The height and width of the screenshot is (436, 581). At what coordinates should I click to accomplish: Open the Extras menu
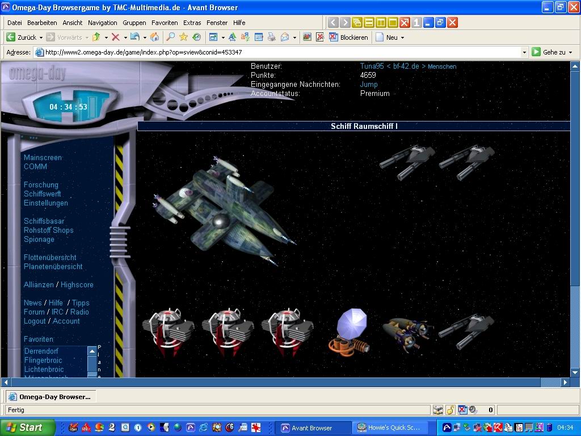click(x=192, y=23)
